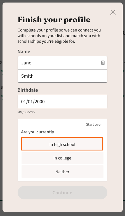
Task: Focus the last name field containing Smith
Action: coord(62,76)
